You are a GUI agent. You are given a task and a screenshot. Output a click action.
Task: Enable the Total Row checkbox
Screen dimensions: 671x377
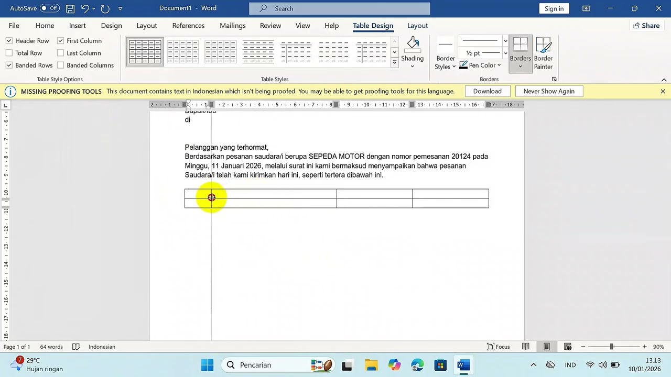[x=9, y=53]
